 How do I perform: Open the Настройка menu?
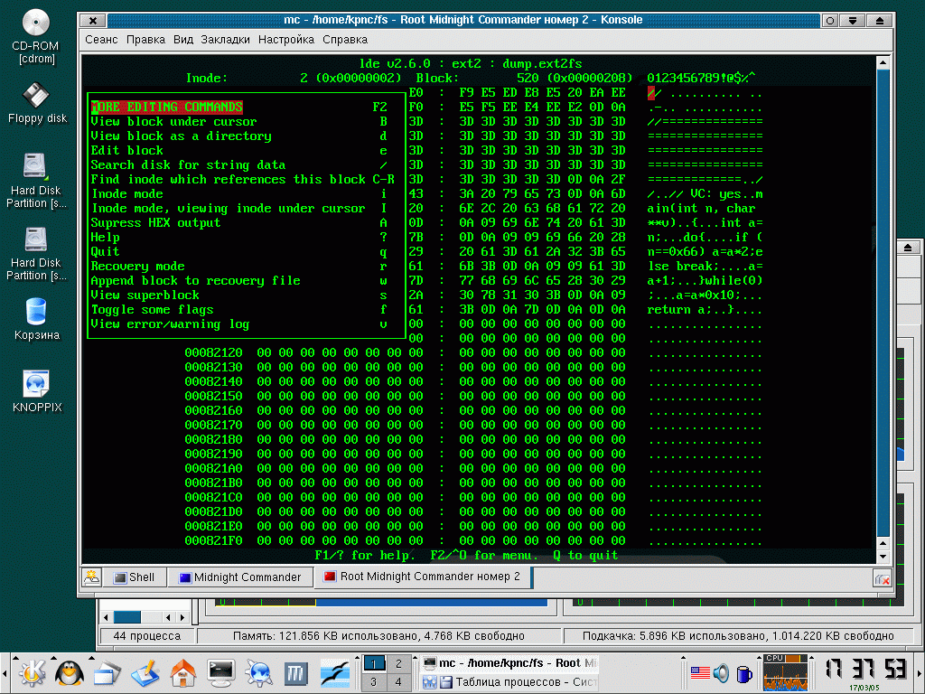coord(286,40)
